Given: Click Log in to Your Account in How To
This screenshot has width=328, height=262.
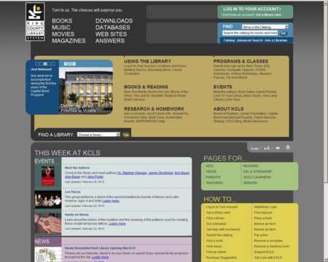Looking at the screenshot, I should pos(222,207).
